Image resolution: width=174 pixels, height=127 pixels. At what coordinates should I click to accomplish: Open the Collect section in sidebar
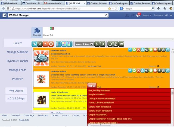(17, 43)
